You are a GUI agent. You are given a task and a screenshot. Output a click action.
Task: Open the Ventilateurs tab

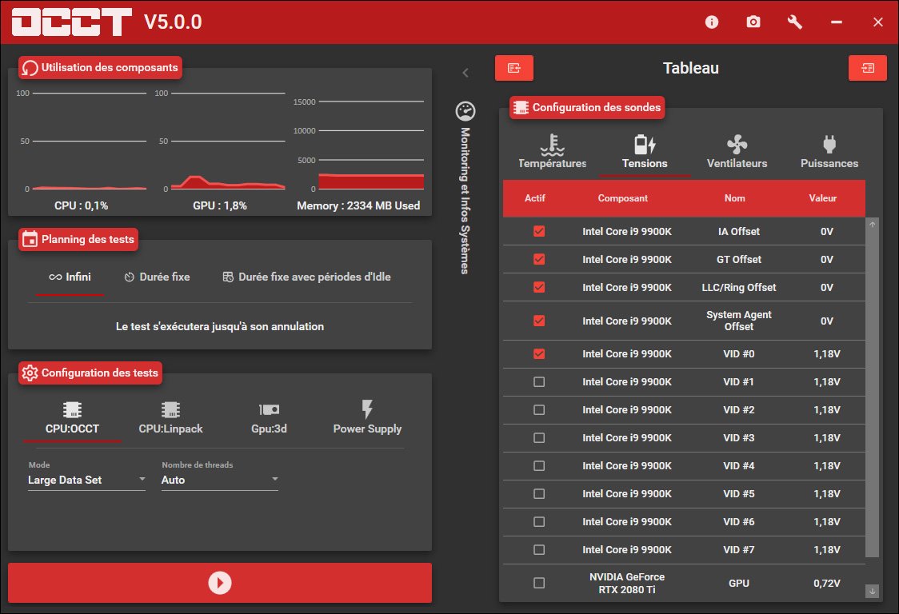click(x=737, y=152)
